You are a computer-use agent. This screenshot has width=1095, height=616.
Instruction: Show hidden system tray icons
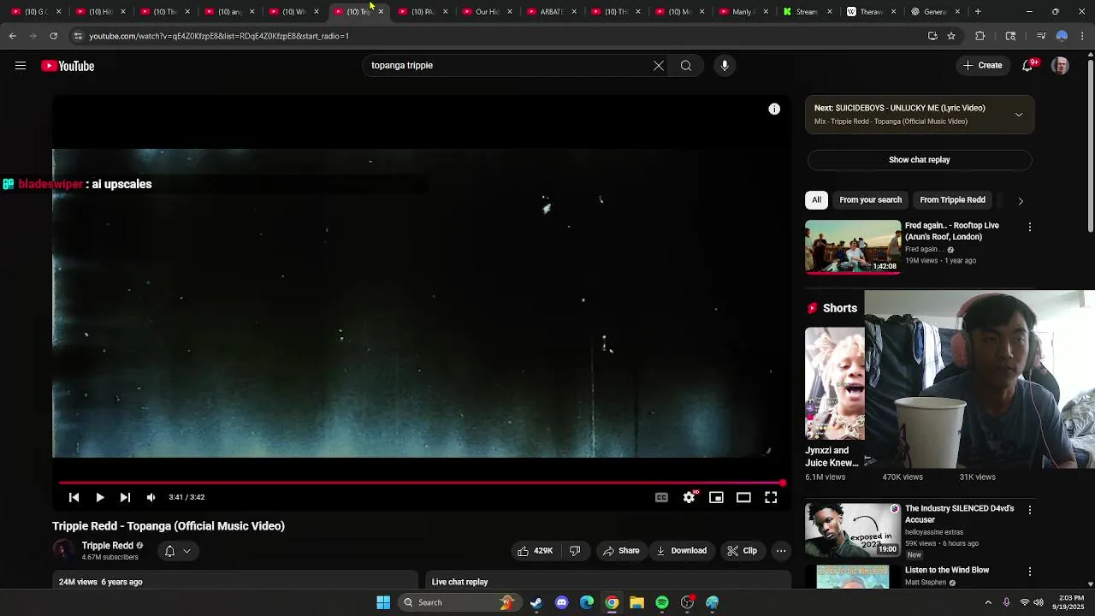click(x=988, y=602)
